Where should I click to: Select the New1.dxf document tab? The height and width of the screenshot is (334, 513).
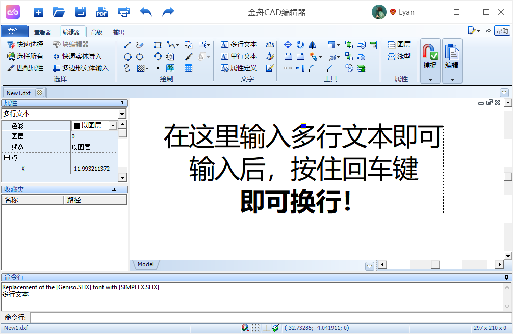[19, 93]
